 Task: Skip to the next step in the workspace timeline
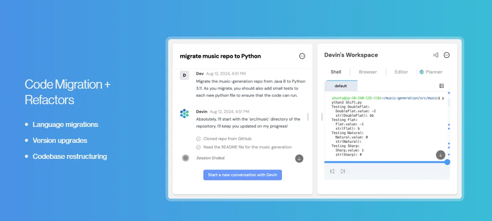coord(343,171)
